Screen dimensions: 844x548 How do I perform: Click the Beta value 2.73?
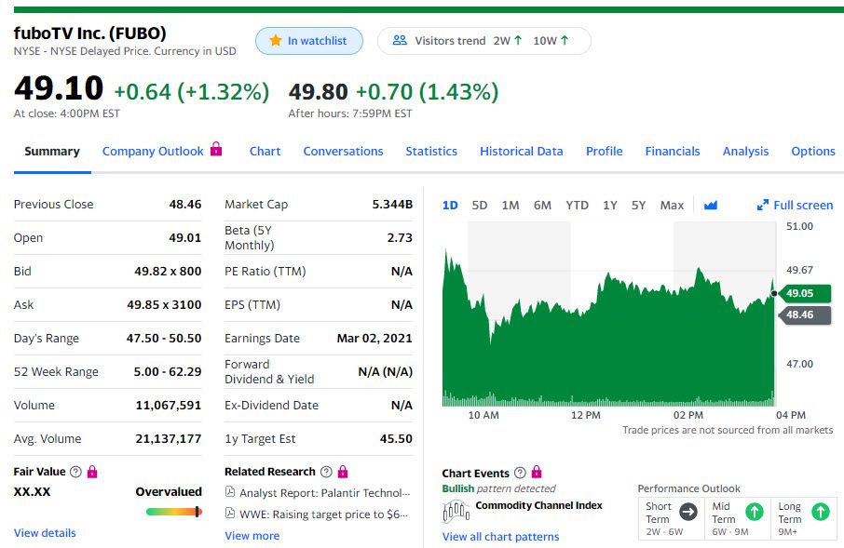click(x=400, y=237)
